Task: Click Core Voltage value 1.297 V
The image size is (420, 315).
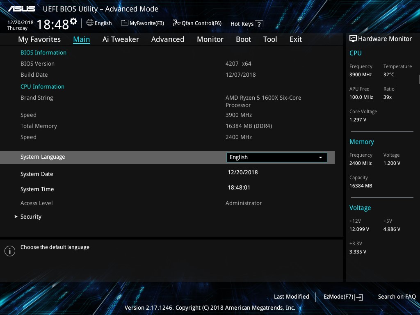Action: 358,119
